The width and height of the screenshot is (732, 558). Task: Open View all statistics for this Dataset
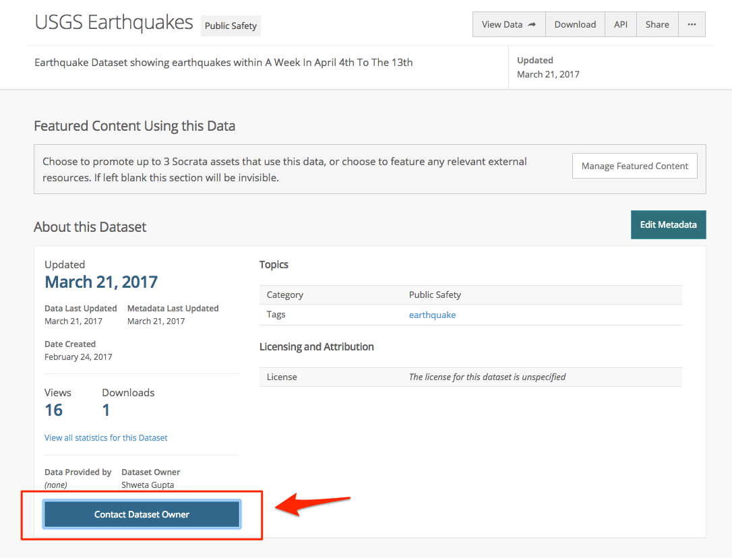(x=106, y=437)
